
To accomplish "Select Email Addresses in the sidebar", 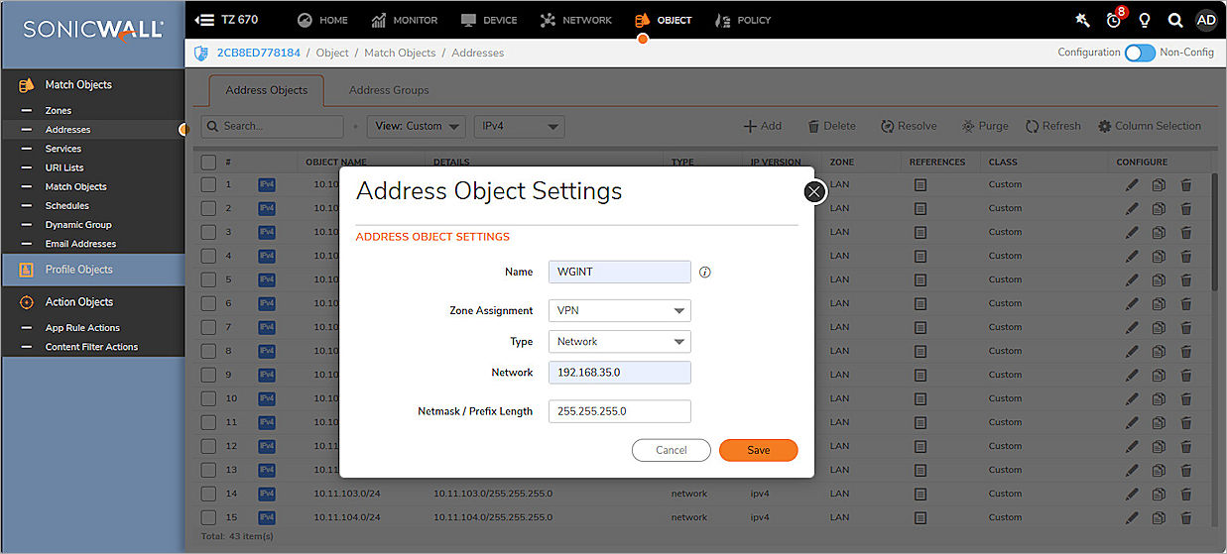I will tap(80, 243).
